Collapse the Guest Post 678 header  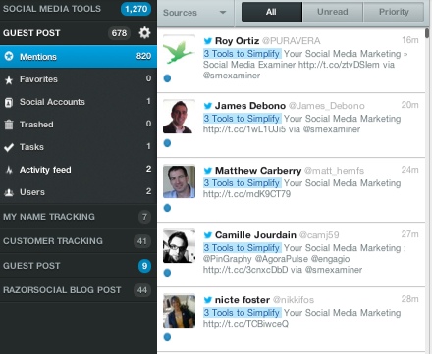tap(79, 33)
